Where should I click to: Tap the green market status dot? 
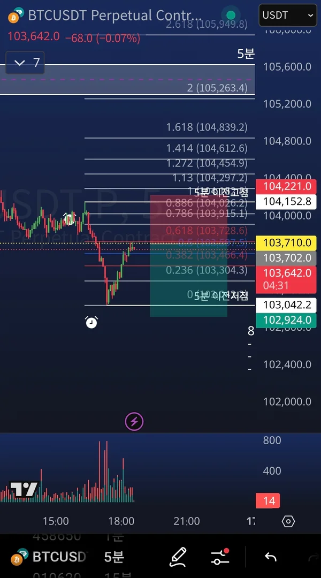coord(231,15)
